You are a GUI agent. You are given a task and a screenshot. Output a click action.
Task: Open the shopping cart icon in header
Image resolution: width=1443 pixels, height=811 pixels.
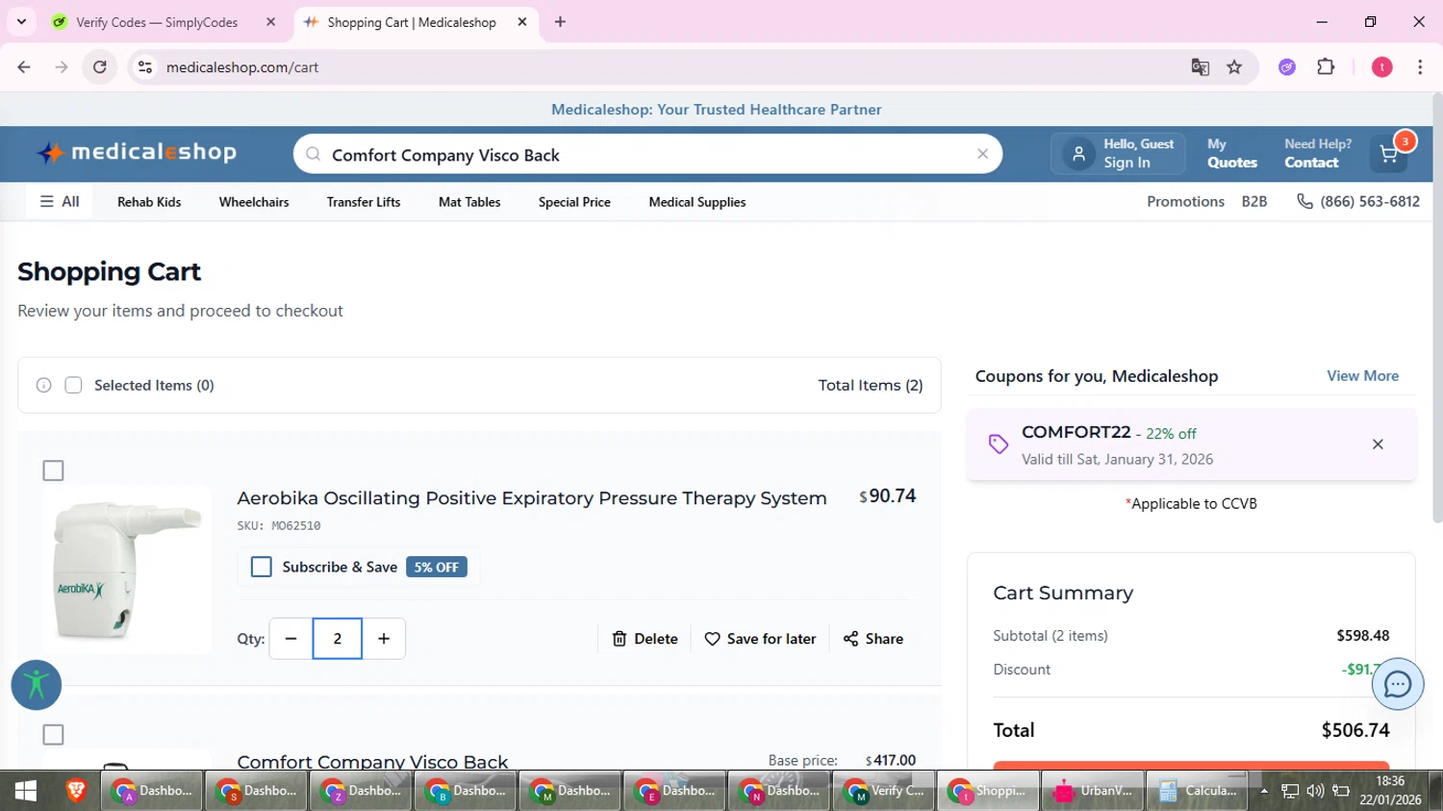pos(1389,154)
